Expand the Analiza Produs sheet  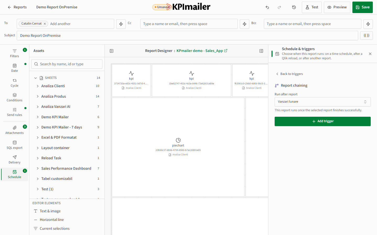point(38,96)
